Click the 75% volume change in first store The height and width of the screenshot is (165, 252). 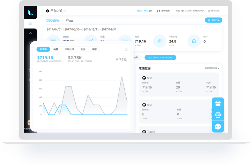click(179, 92)
